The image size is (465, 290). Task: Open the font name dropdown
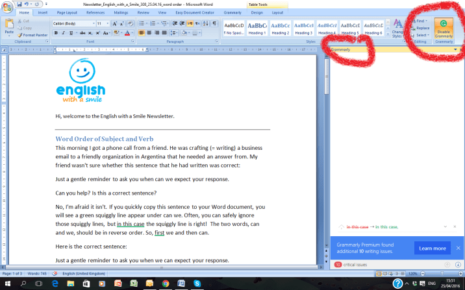[x=94, y=23]
